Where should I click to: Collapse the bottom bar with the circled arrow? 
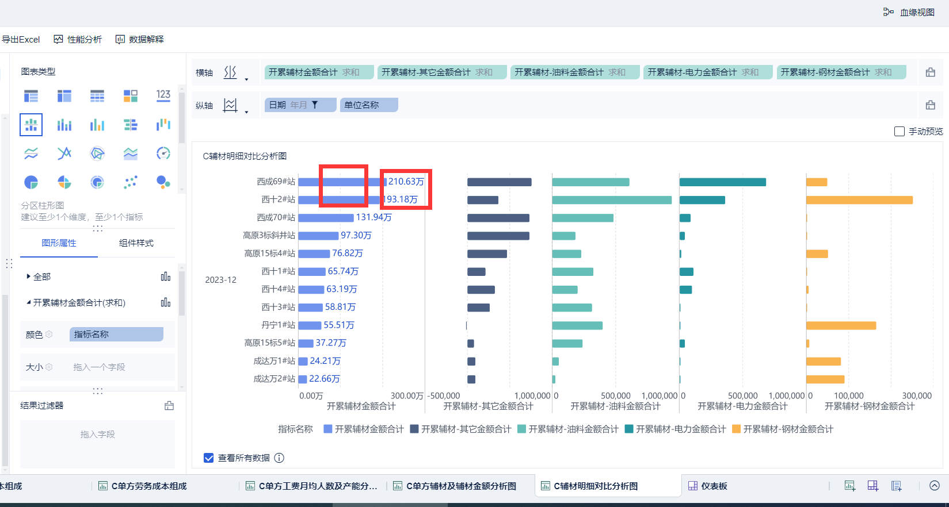pos(935,486)
